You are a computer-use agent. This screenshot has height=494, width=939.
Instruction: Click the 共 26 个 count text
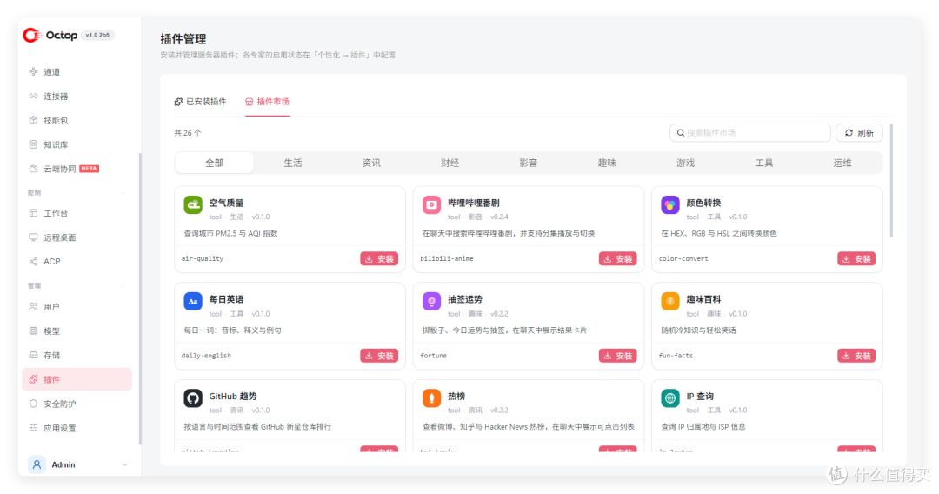click(188, 133)
